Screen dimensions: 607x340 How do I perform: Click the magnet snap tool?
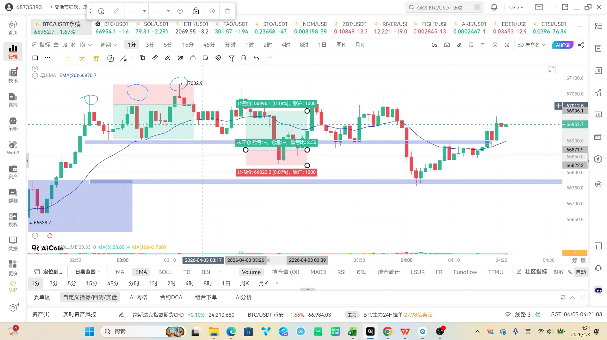tap(218, 58)
